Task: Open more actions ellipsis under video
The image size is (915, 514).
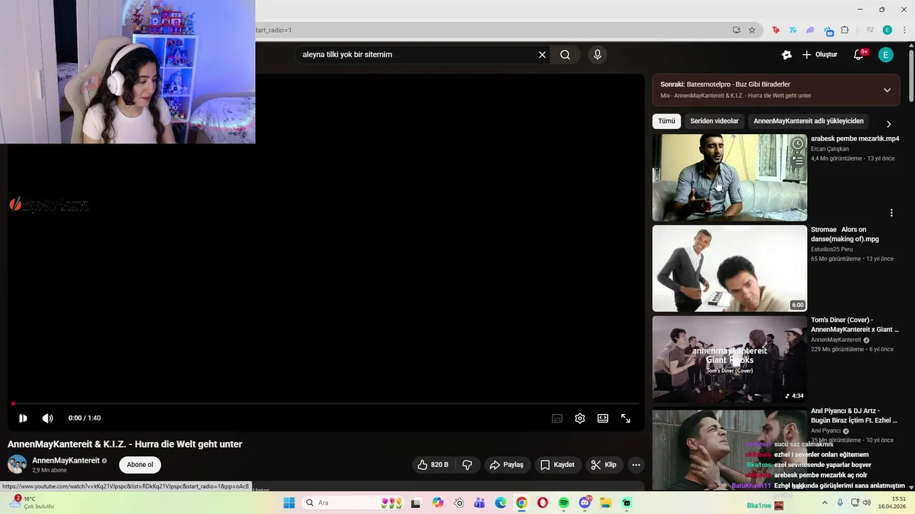Action: (635, 465)
